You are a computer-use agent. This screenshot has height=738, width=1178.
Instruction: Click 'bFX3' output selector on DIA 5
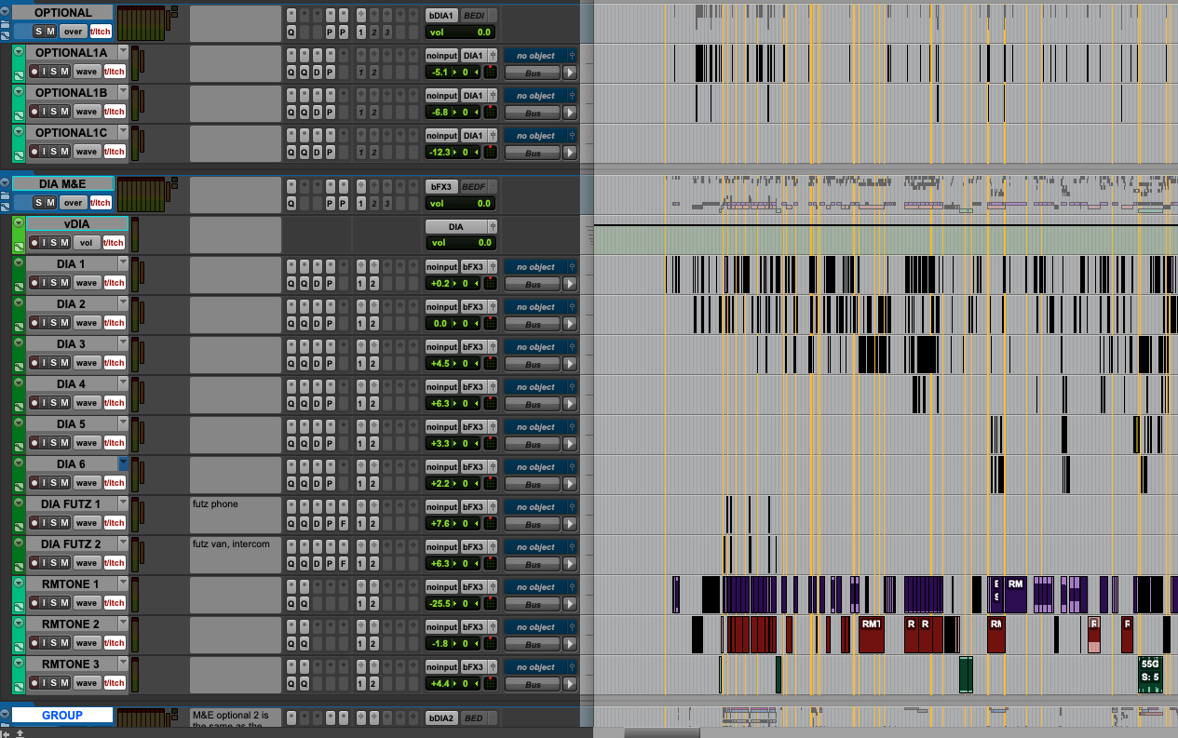coord(474,427)
